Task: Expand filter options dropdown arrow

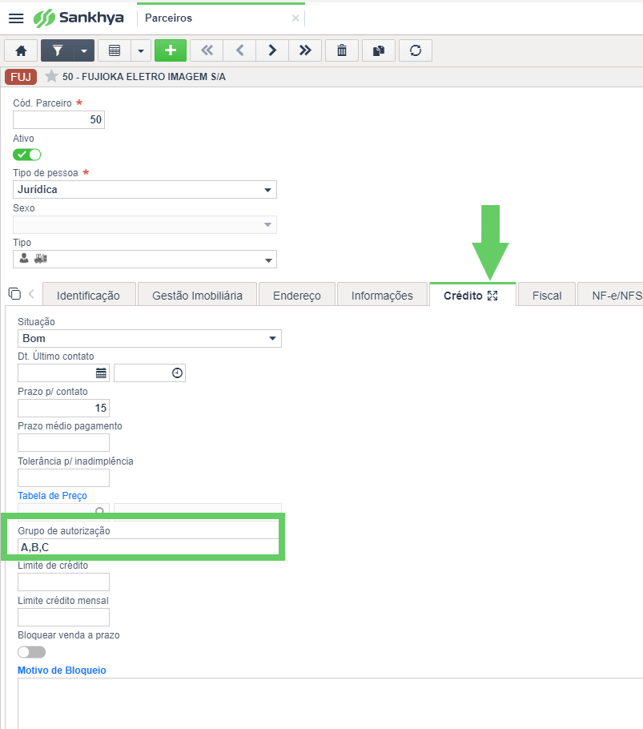Action: tap(84, 50)
